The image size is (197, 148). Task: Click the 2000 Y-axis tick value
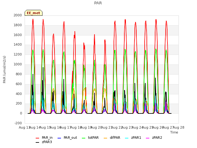(18, 15)
